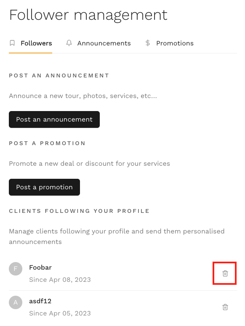Click the Post an announcement button

tap(54, 119)
